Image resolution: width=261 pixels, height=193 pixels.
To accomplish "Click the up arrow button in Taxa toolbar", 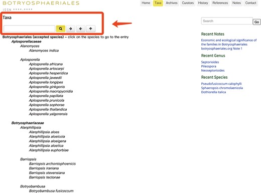I will pos(90,29).
